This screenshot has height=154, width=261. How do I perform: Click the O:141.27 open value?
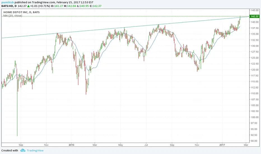(57, 6)
